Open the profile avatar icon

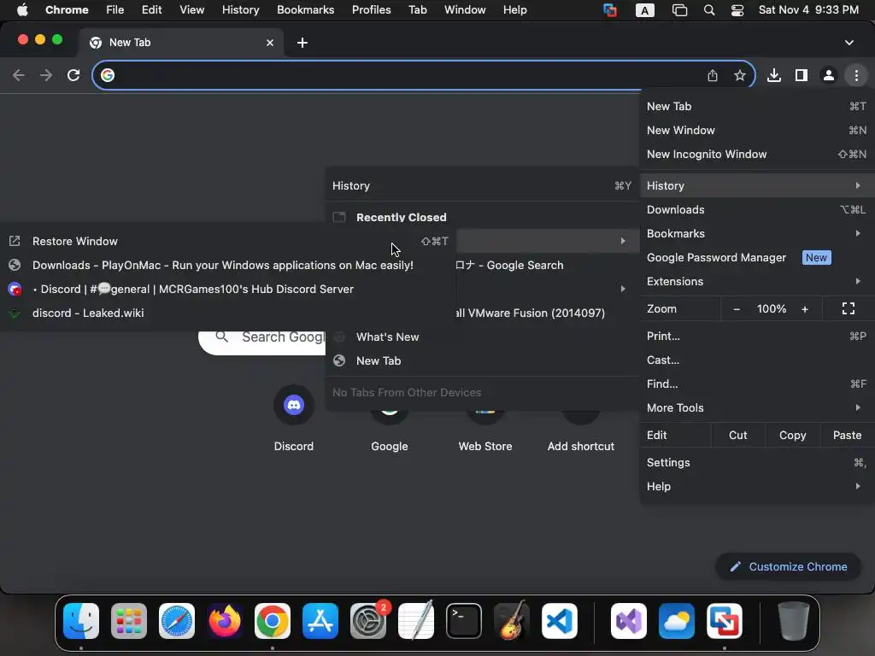click(829, 75)
